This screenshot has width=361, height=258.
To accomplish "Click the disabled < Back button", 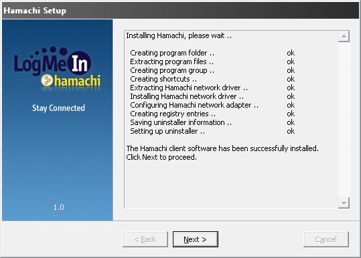I will (x=145, y=239).
